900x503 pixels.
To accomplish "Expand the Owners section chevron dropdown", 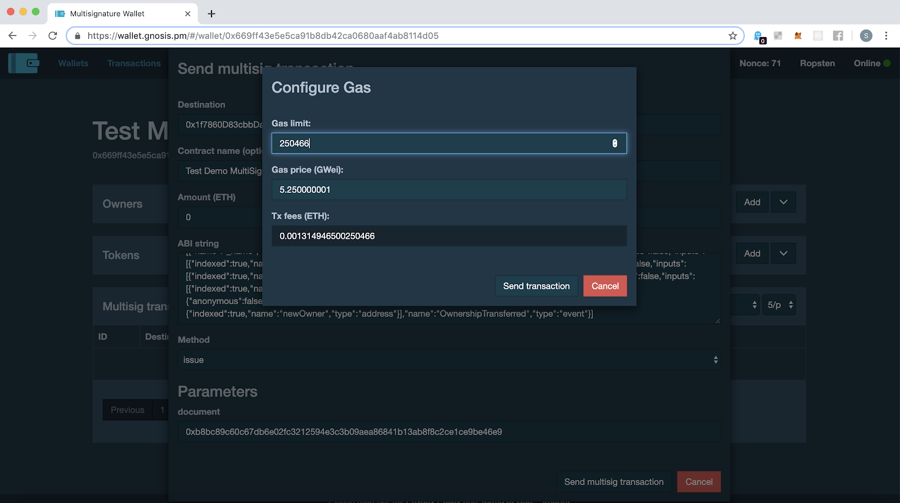I will click(x=783, y=202).
